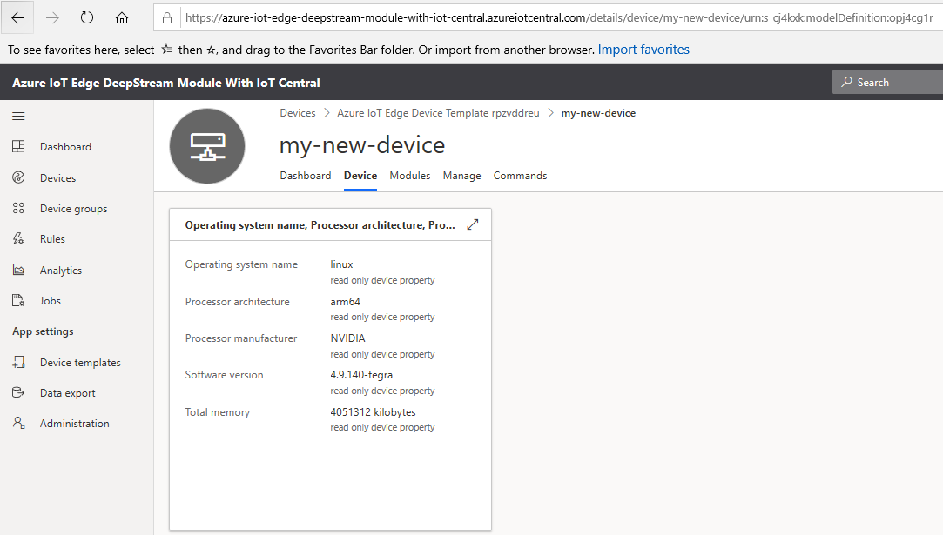Click the round device avatar icon

207,146
